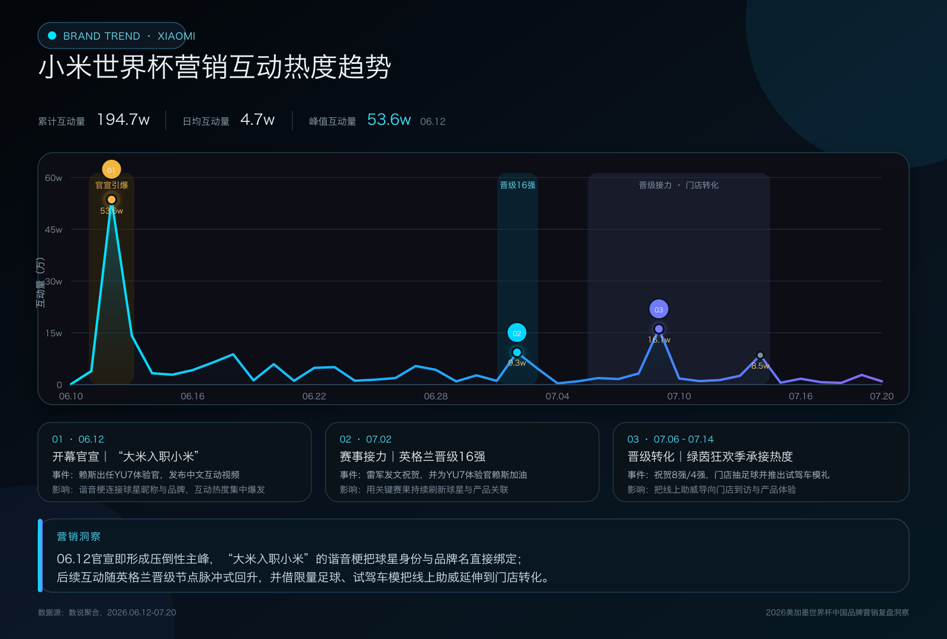Screen dimensions: 947x639
Task: Click the 9.3w value label on the chart
Action: [x=517, y=363]
